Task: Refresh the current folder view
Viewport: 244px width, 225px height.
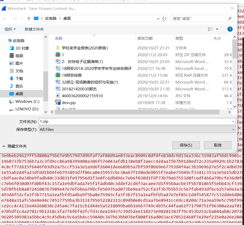Action: [164, 19]
